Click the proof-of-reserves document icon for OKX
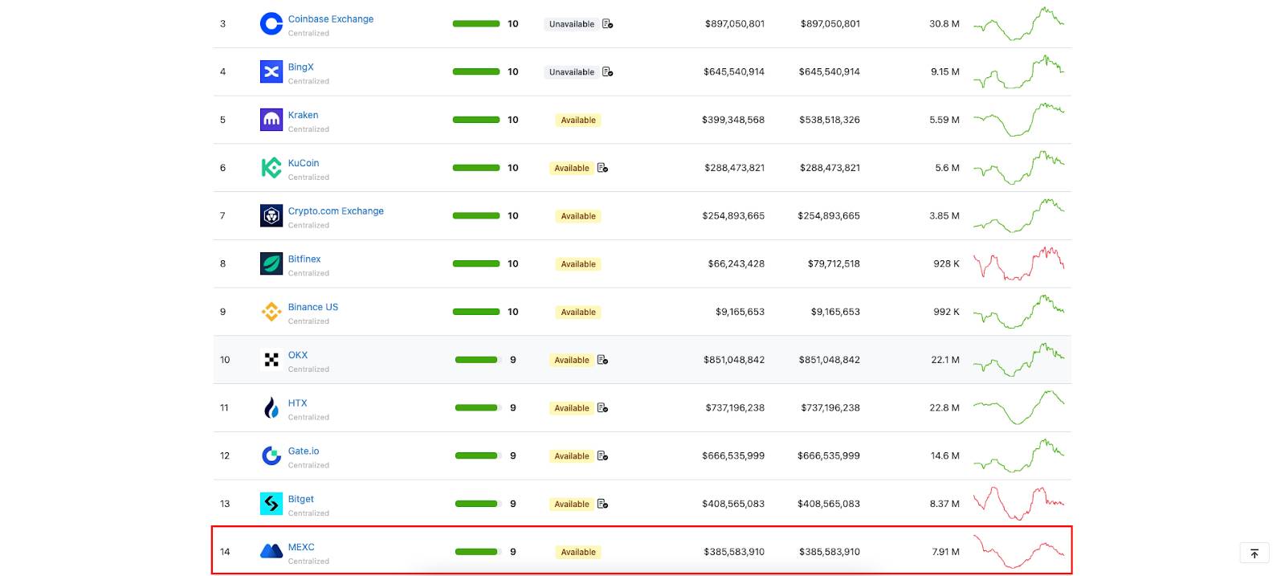The image size is (1285, 576). 602,360
